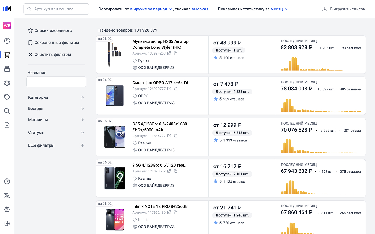This screenshot has height=234, width=375.
Task: Toggle sort order via высокая
Action: tap(200, 9)
